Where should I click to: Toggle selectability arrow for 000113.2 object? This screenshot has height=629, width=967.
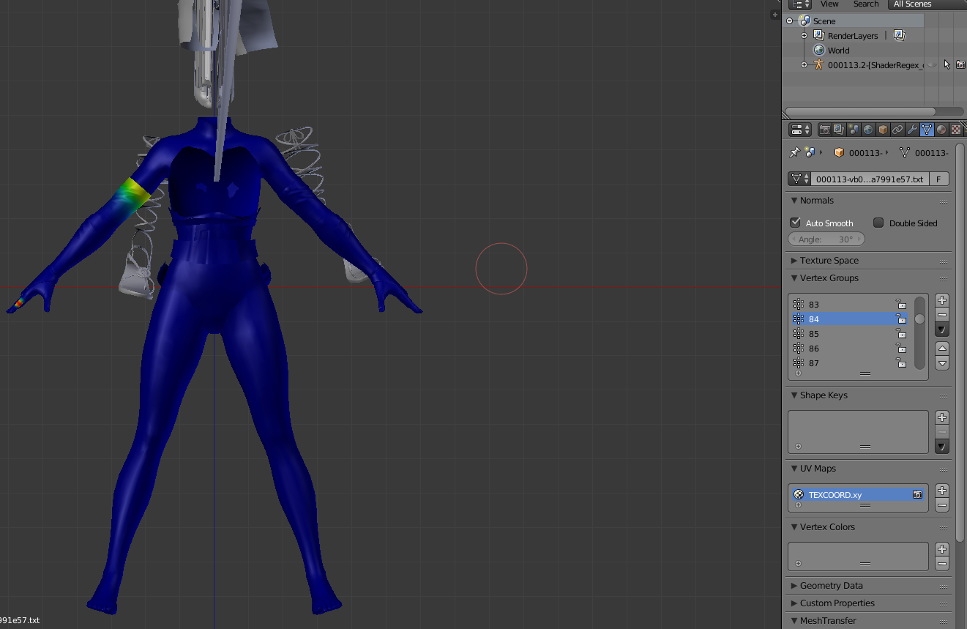point(947,64)
